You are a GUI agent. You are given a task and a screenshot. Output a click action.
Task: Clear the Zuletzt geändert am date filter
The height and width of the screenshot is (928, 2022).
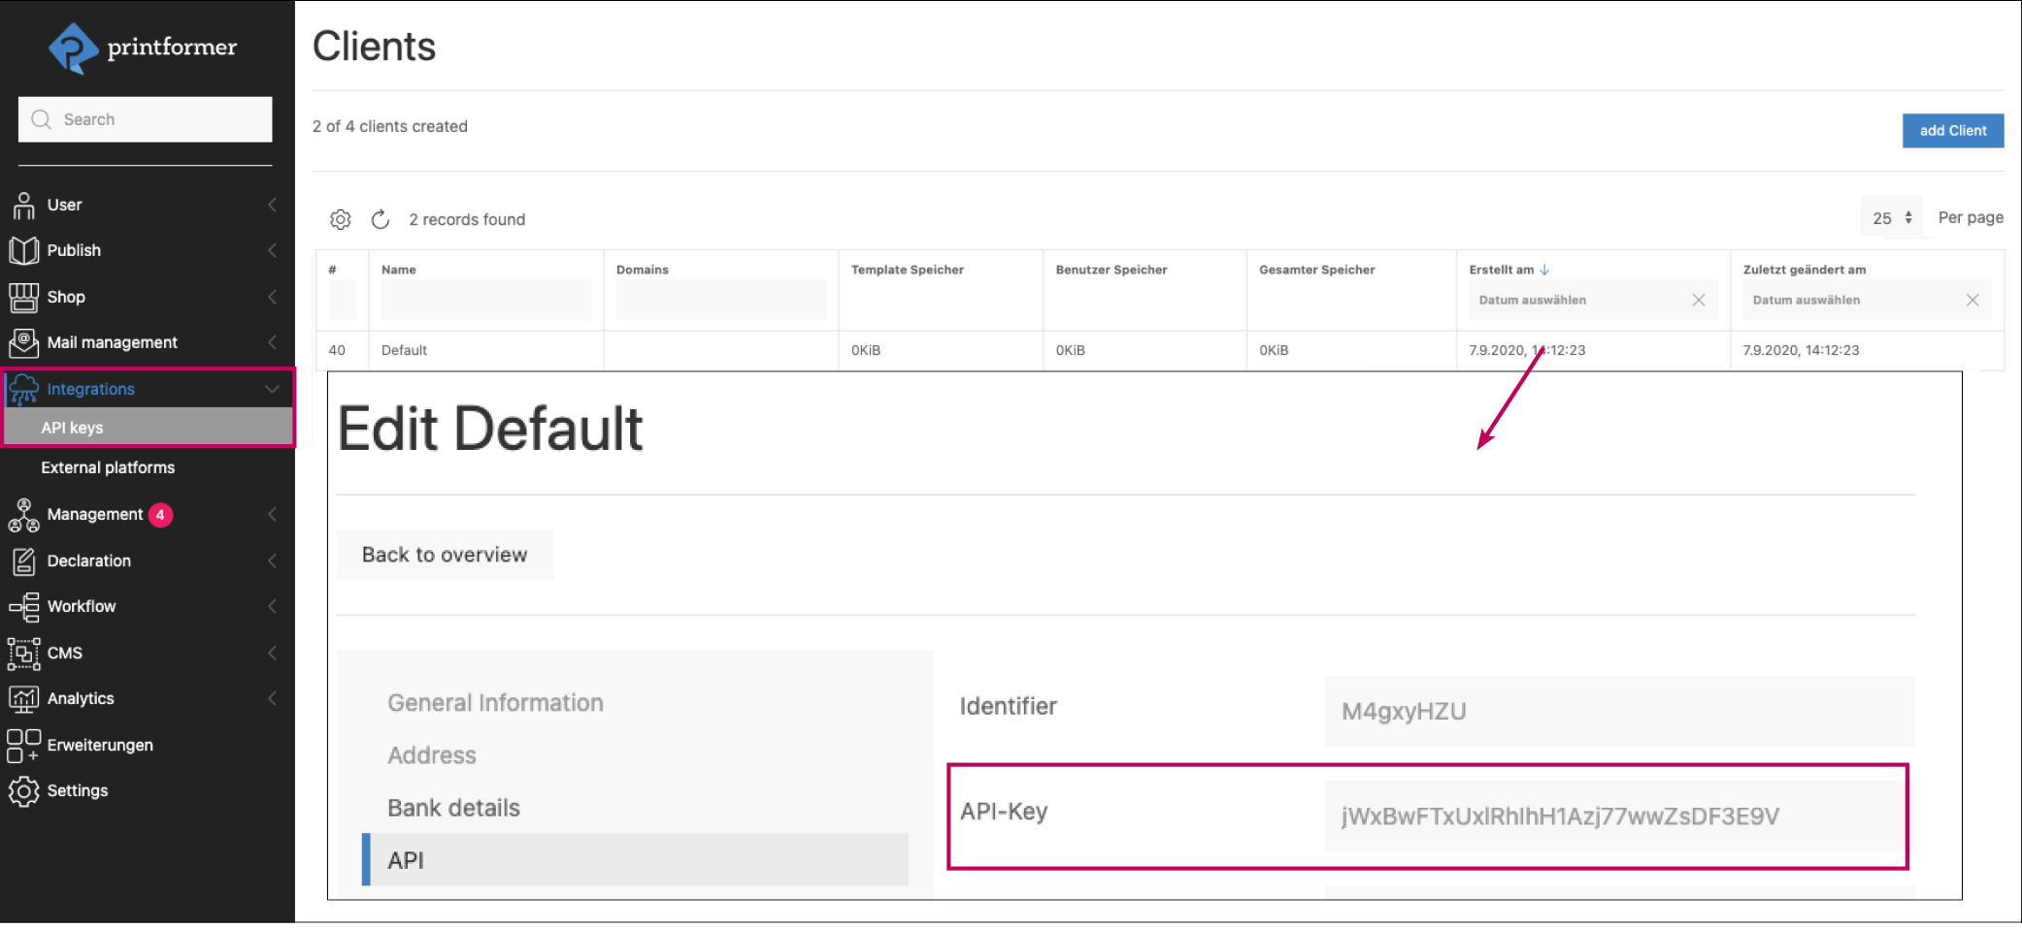[x=1972, y=300]
